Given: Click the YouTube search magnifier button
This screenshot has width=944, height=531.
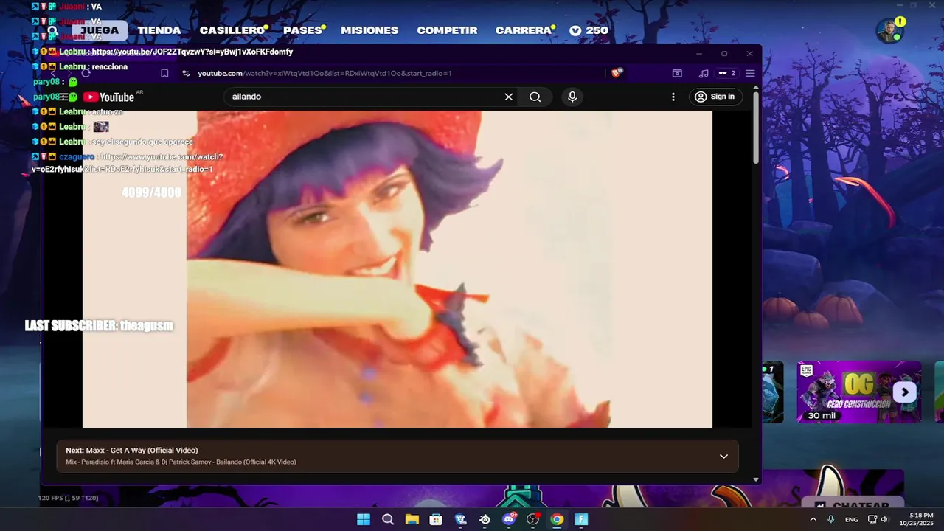Looking at the screenshot, I should coord(535,97).
